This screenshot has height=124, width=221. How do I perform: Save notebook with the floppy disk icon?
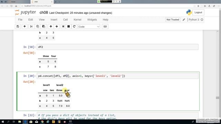(x=18, y=27)
